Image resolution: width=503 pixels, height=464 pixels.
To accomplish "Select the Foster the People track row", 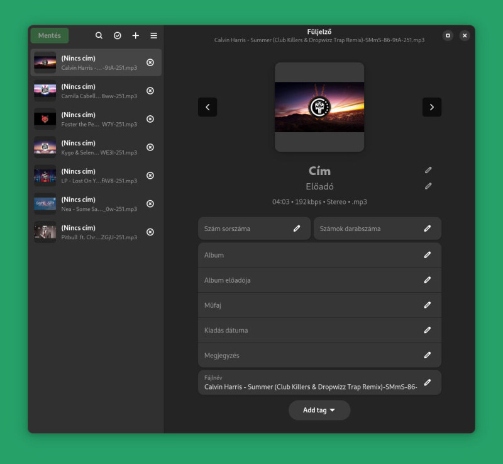I will tap(96, 119).
